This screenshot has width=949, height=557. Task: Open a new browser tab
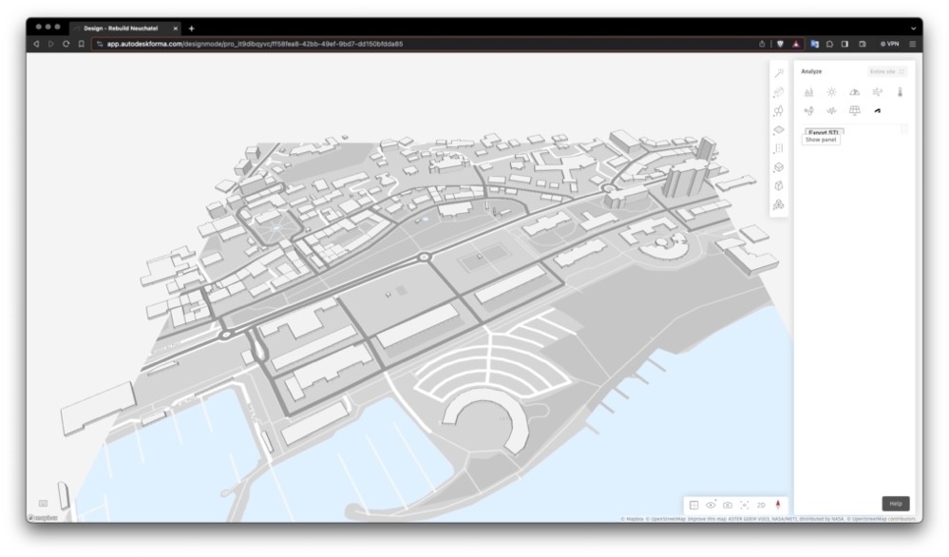coord(191,28)
